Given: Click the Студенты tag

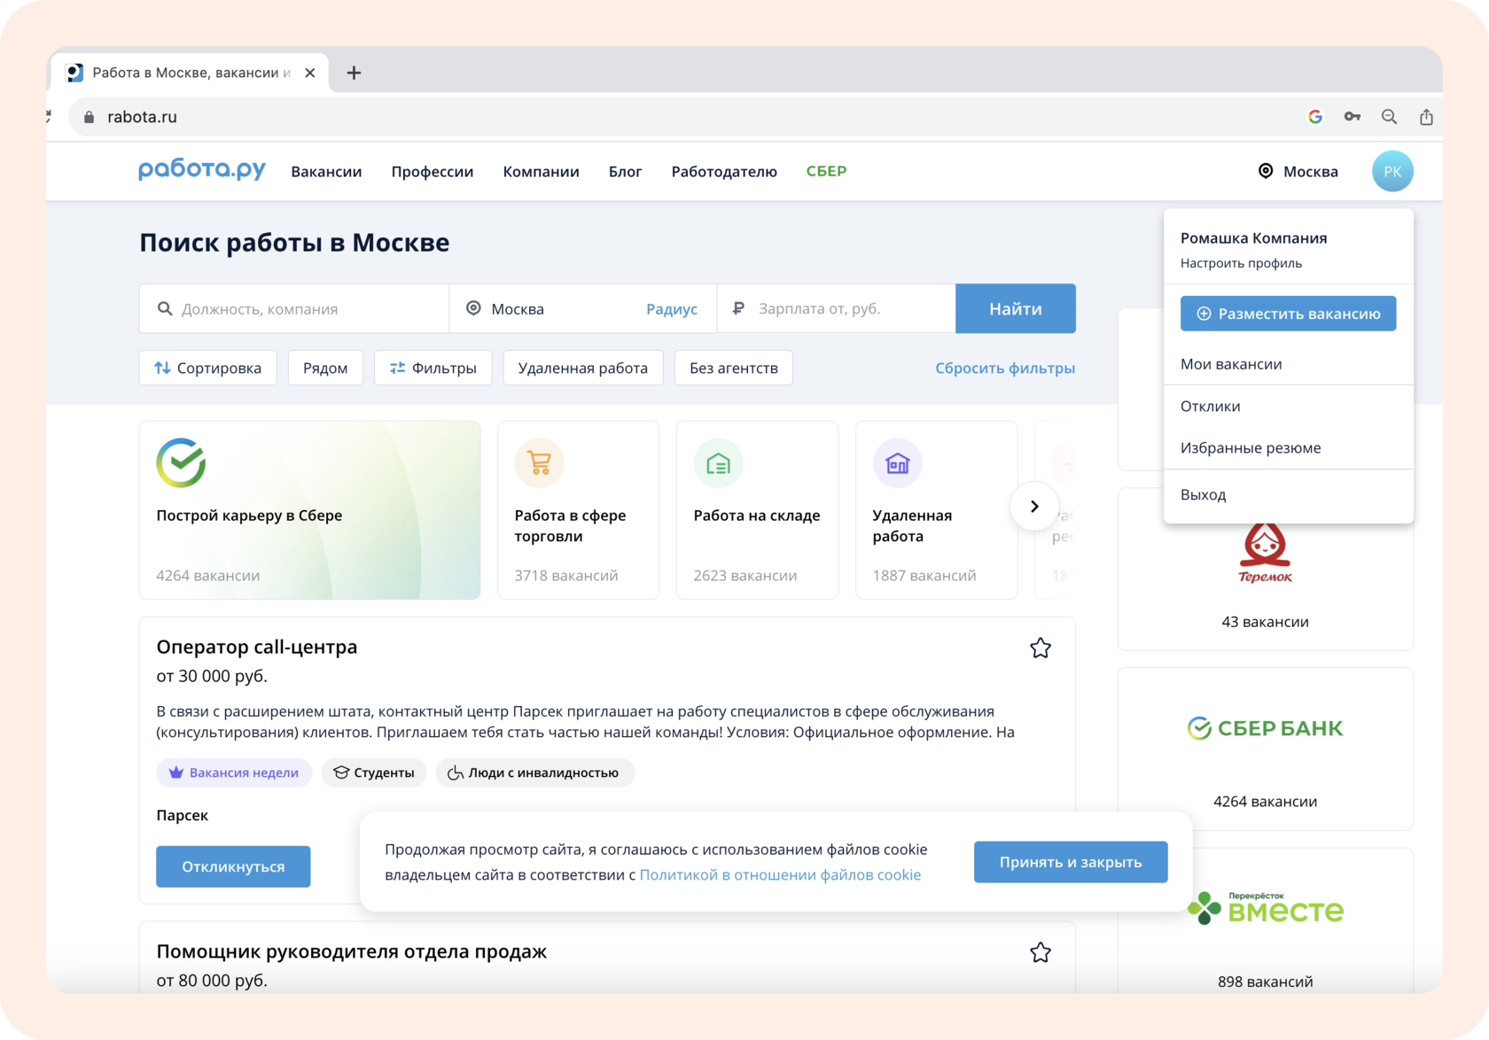Looking at the screenshot, I should [x=374, y=772].
